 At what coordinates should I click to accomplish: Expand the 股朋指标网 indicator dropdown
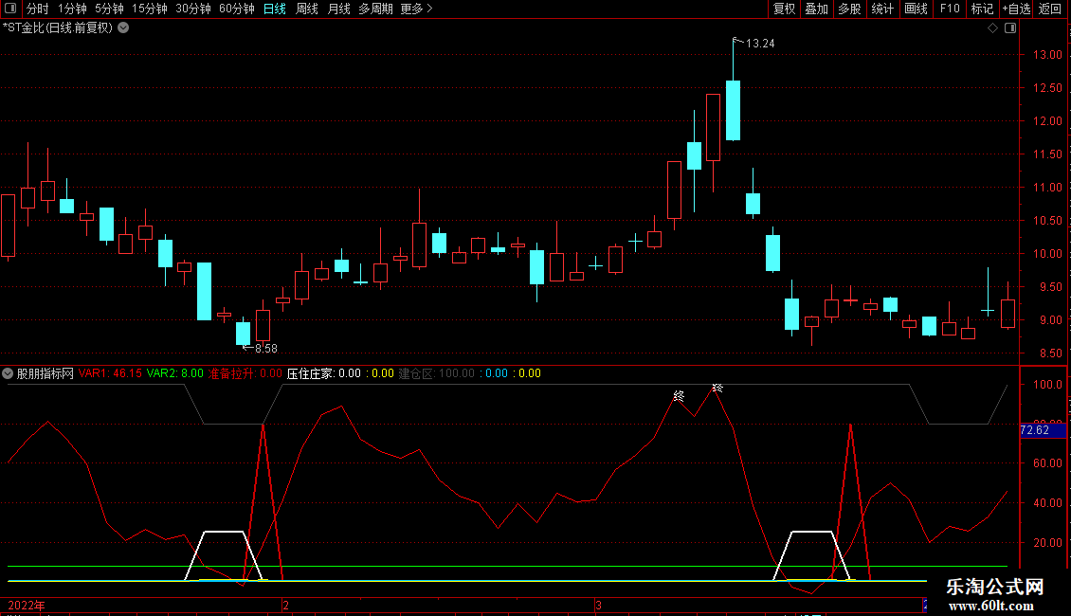tap(8, 373)
